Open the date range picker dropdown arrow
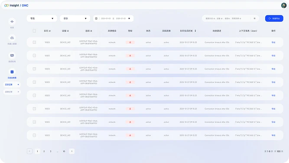Image resolution: width=289 pixels, height=163 pixels. coord(129,19)
